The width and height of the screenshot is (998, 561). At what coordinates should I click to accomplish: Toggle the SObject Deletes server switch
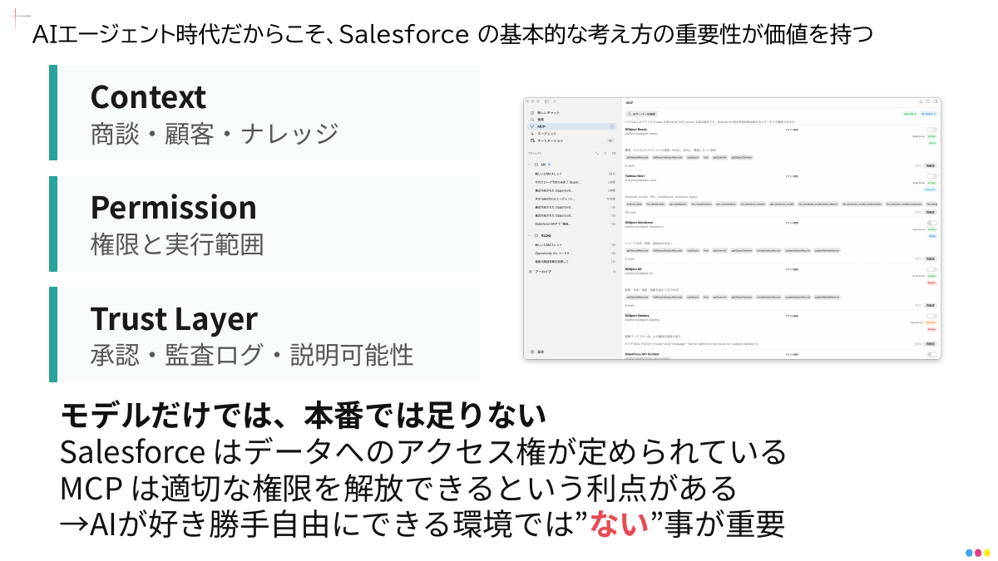[932, 316]
